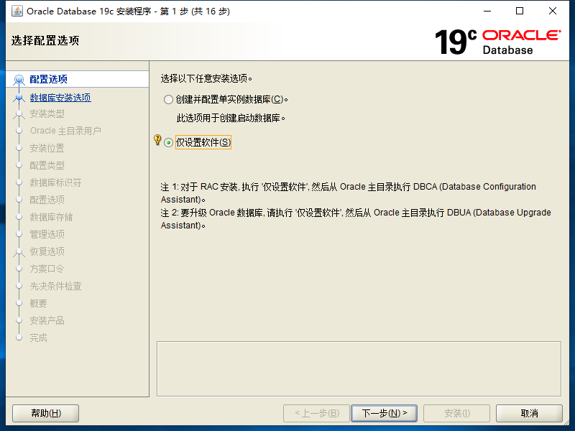Click the 数据库存储 step
Screen dimensions: 575x431
[x=51, y=217]
